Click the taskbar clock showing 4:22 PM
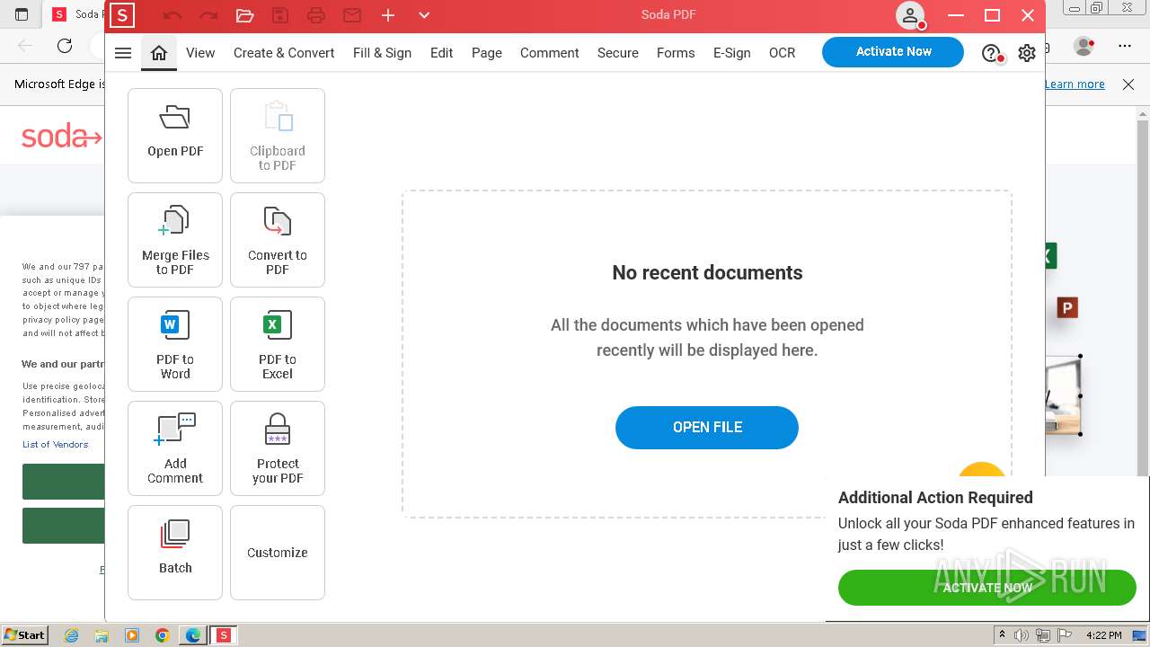Screen dimensions: 1150x647 [1104, 635]
